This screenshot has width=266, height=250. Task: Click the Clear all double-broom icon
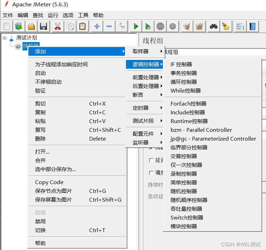[199, 26]
